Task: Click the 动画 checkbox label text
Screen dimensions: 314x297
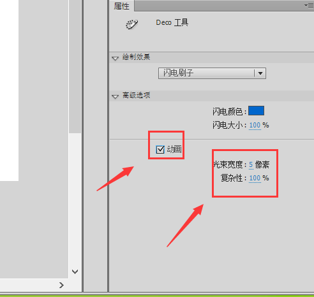Action: click(x=174, y=149)
